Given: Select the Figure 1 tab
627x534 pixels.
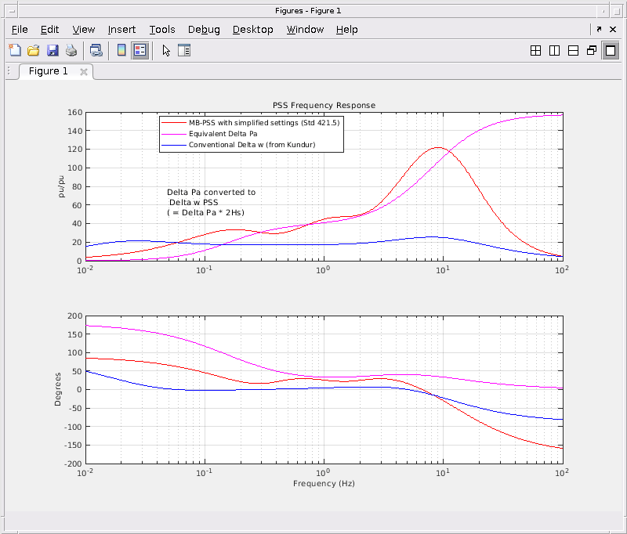Looking at the screenshot, I should coord(49,71).
